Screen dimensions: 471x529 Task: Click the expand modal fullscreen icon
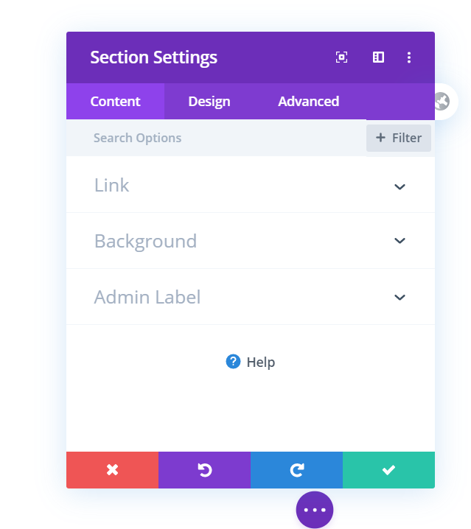click(341, 57)
